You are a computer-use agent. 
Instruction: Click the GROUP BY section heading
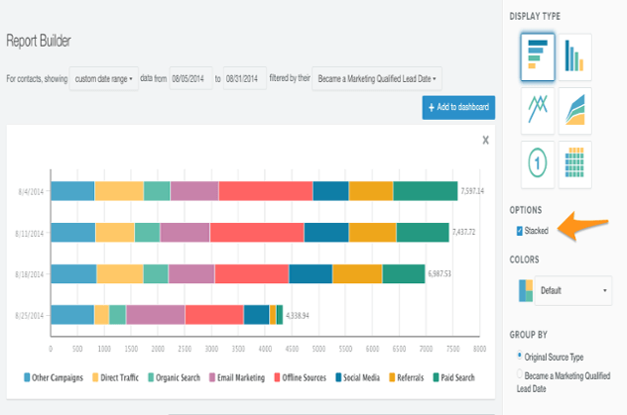pyautogui.click(x=528, y=335)
